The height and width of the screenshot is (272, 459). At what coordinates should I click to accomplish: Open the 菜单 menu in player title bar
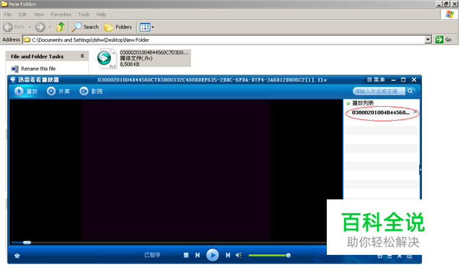pyautogui.click(x=376, y=79)
